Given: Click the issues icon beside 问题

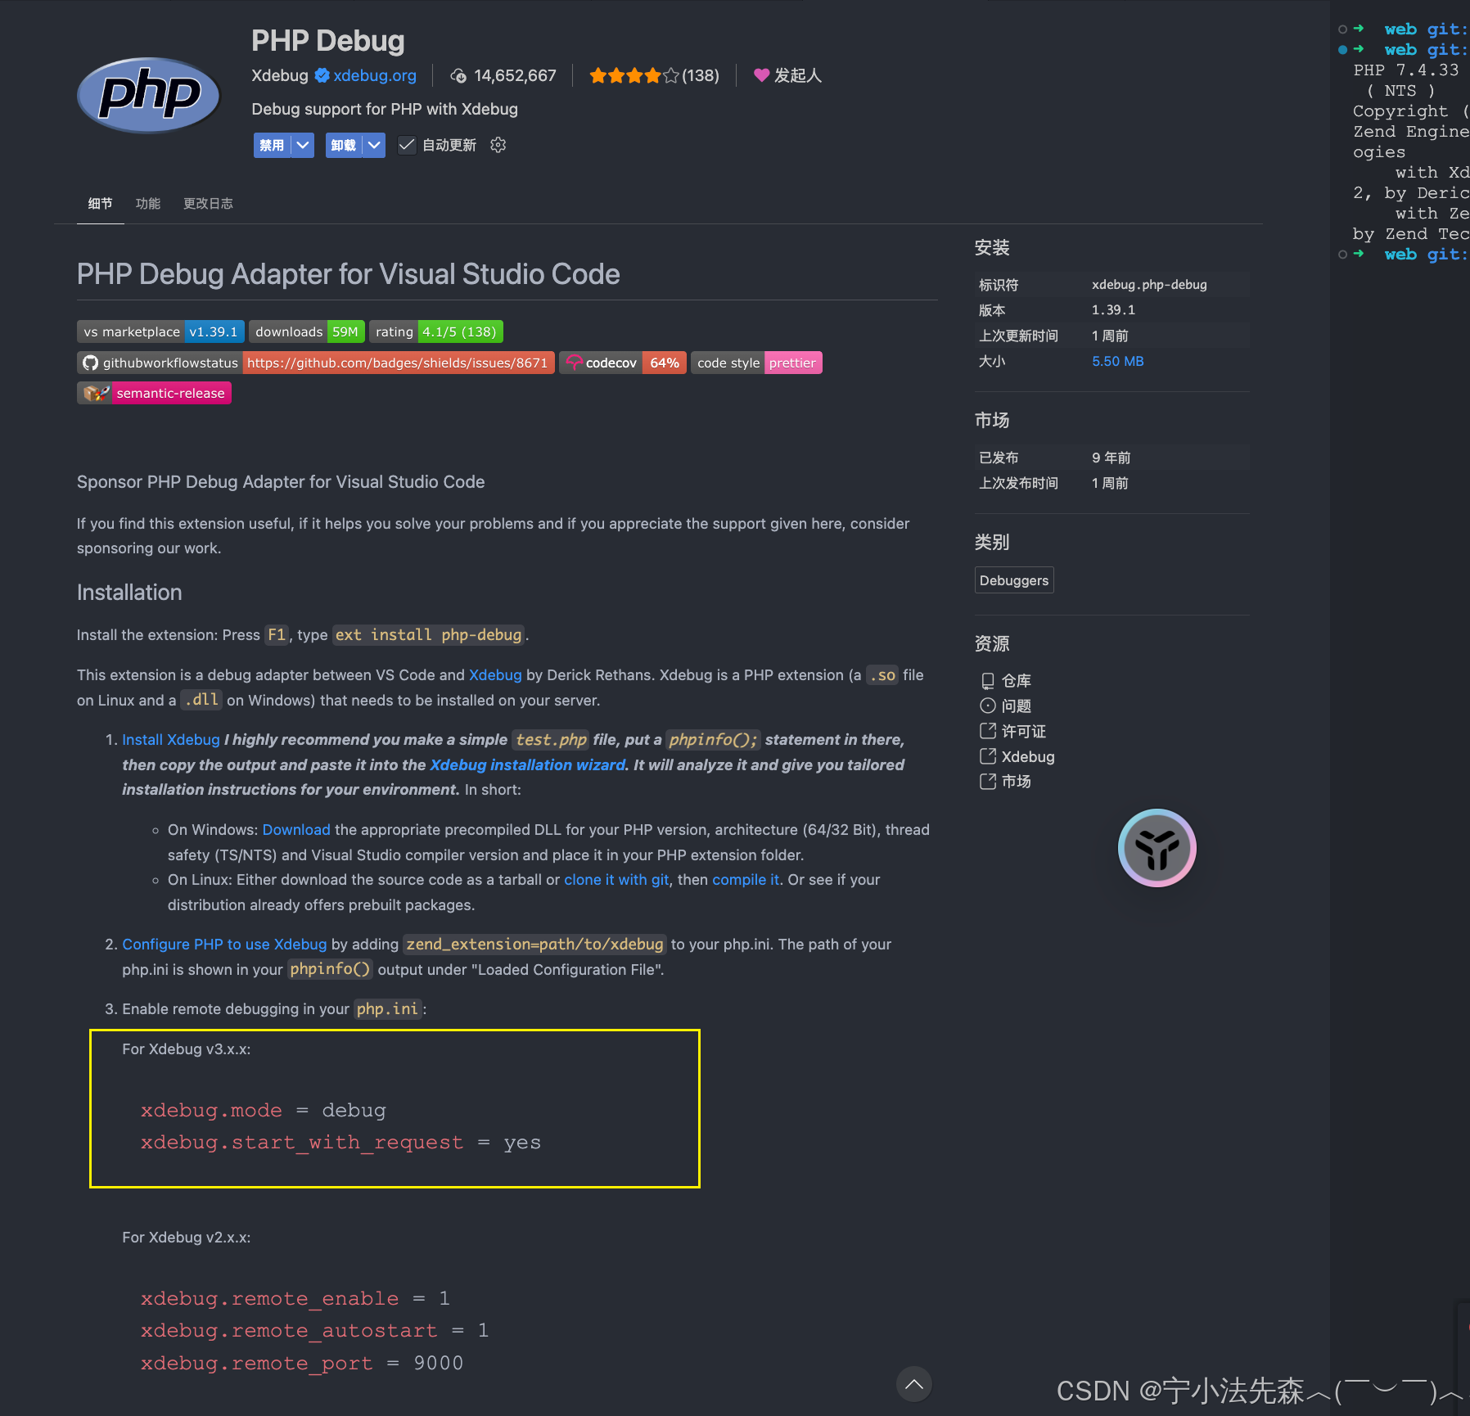Looking at the screenshot, I should [988, 706].
